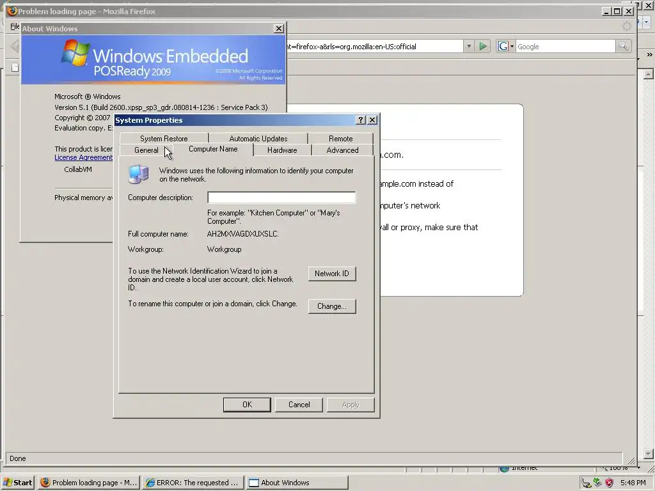
Task: Open the Firefox File menu
Action: 14,26
